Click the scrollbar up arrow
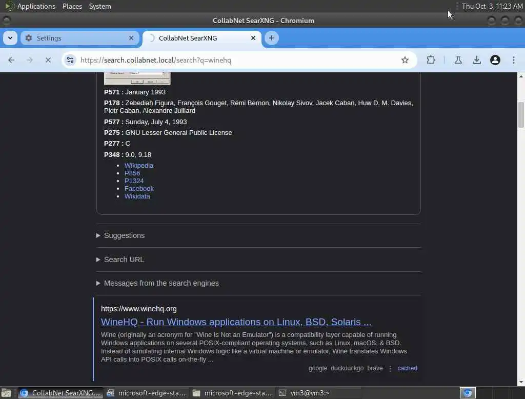The image size is (525, 399). (x=521, y=76)
